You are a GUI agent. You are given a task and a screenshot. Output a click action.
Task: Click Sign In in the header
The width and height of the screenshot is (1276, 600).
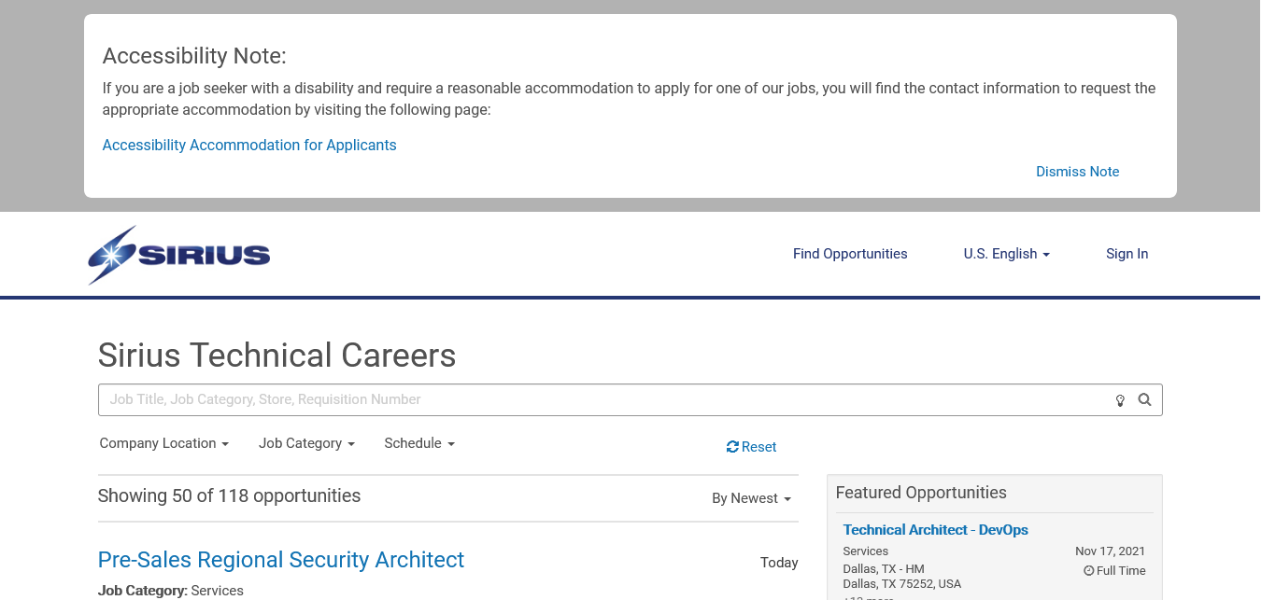1127,254
